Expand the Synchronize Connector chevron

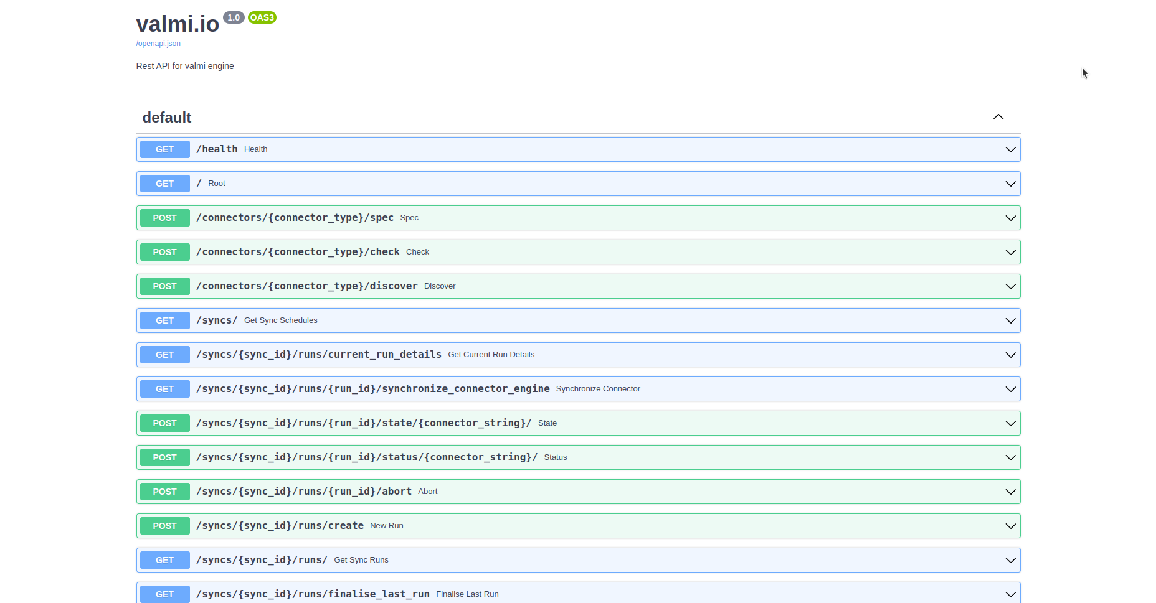tap(1010, 389)
